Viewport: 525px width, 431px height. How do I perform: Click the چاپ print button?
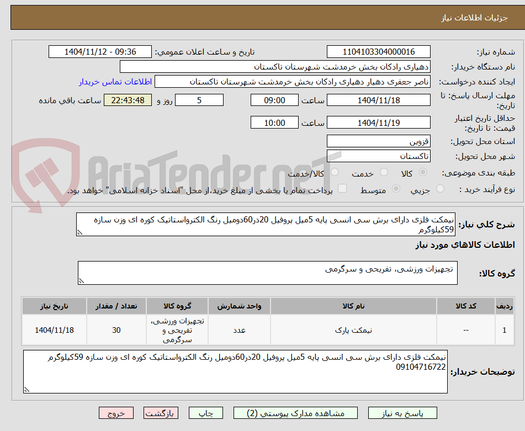point(205,413)
